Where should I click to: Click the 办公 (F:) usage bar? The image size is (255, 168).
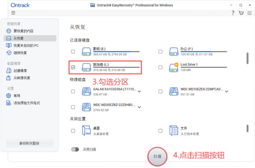(204, 52)
